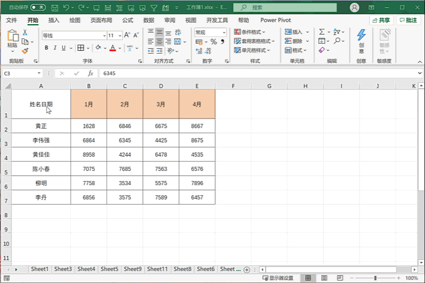Expand the number format combo box

click(224, 32)
